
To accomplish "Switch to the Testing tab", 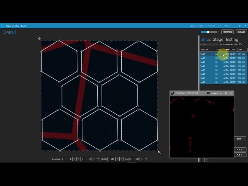I will (232, 39).
